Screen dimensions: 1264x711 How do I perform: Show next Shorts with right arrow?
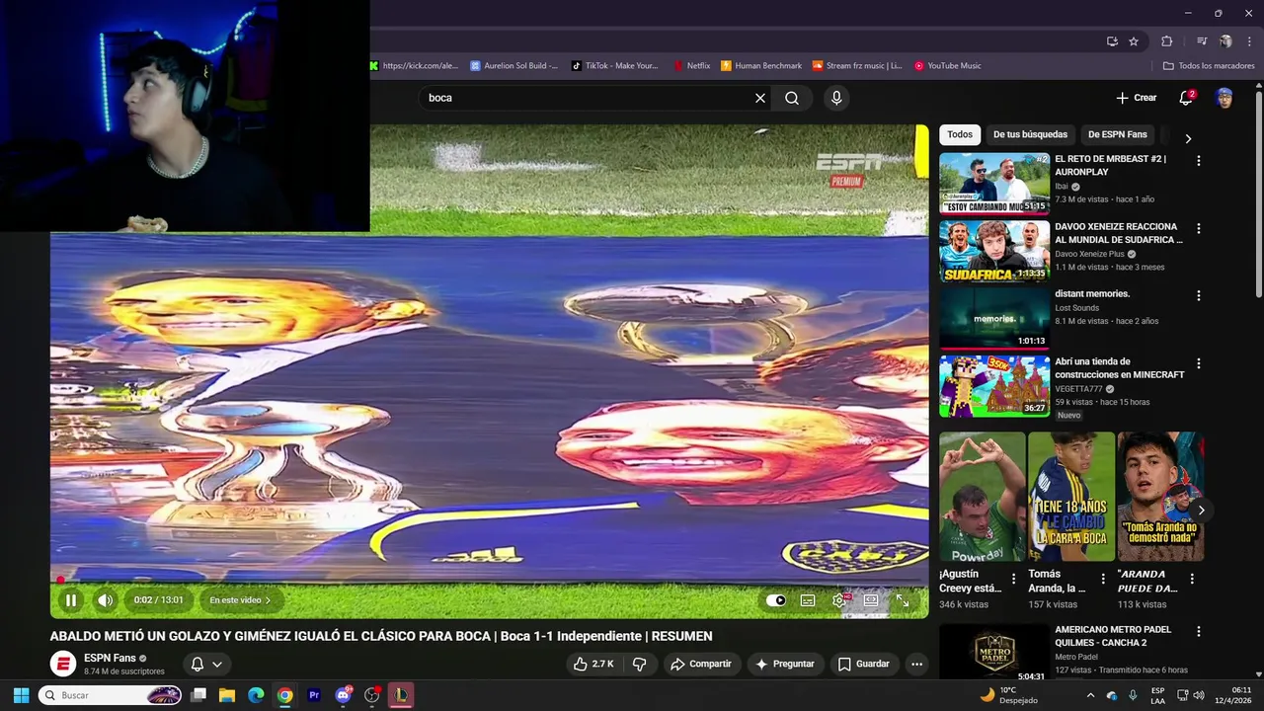1201,510
